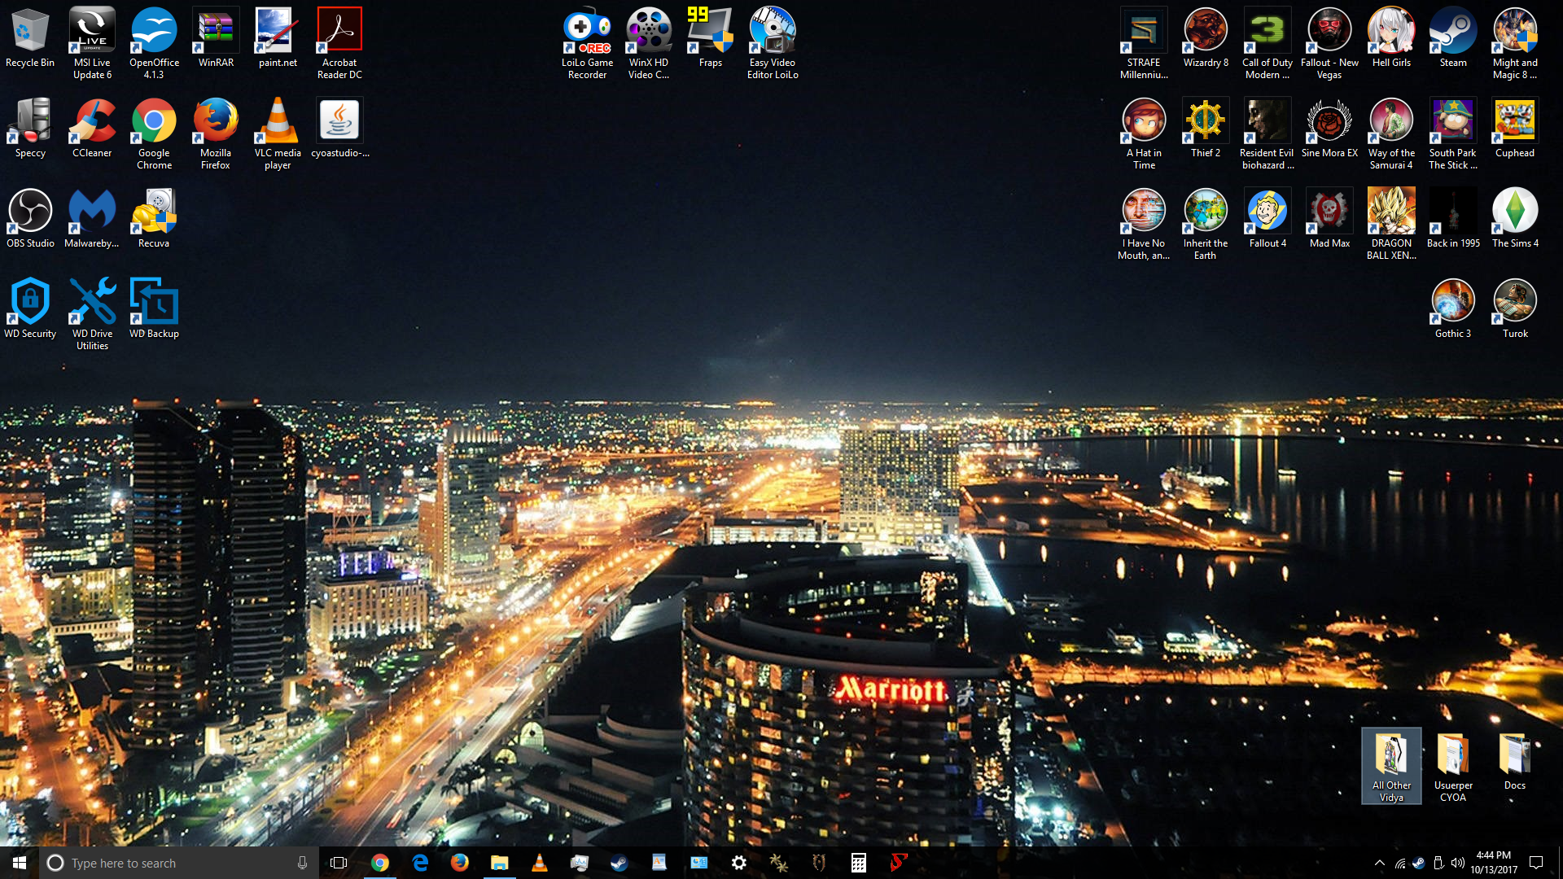Select the OpenOffice 4.1.3 shortcut
The width and height of the screenshot is (1563, 879).
[154, 44]
